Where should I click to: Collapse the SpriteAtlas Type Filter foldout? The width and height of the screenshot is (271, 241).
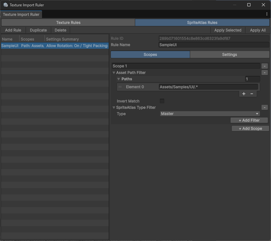click(114, 108)
